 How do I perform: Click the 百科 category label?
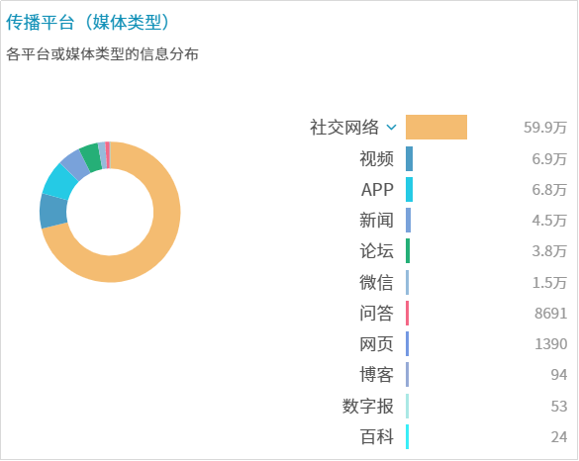coord(376,437)
